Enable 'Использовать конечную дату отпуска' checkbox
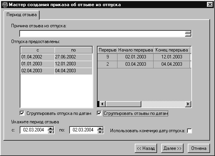This screenshot has height=156, width=215. [x=189, y=131]
